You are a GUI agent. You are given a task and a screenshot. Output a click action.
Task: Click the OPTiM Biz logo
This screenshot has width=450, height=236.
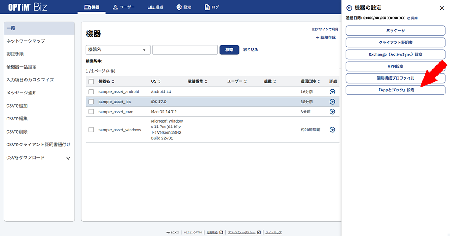click(x=28, y=7)
